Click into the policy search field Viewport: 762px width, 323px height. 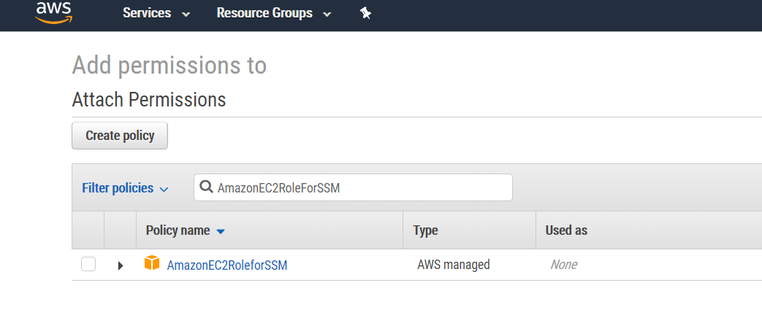pyautogui.click(x=358, y=187)
